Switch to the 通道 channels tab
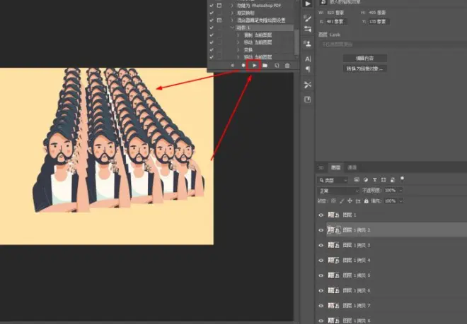The height and width of the screenshot is (324, 467). [352, 168]
